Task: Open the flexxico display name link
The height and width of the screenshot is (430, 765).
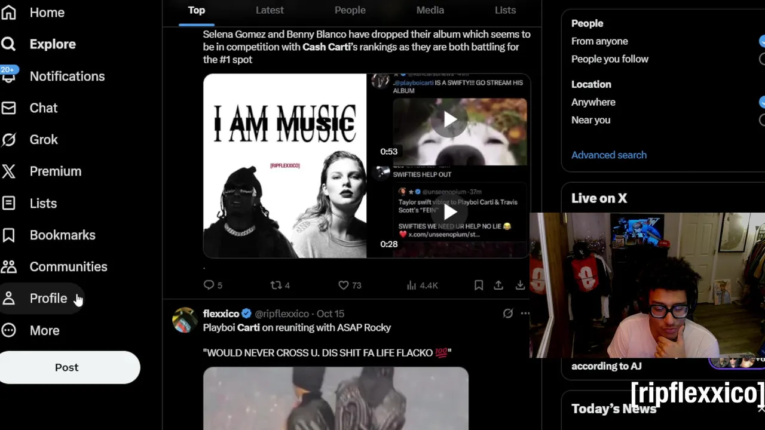Action: (x=221, y=314)
